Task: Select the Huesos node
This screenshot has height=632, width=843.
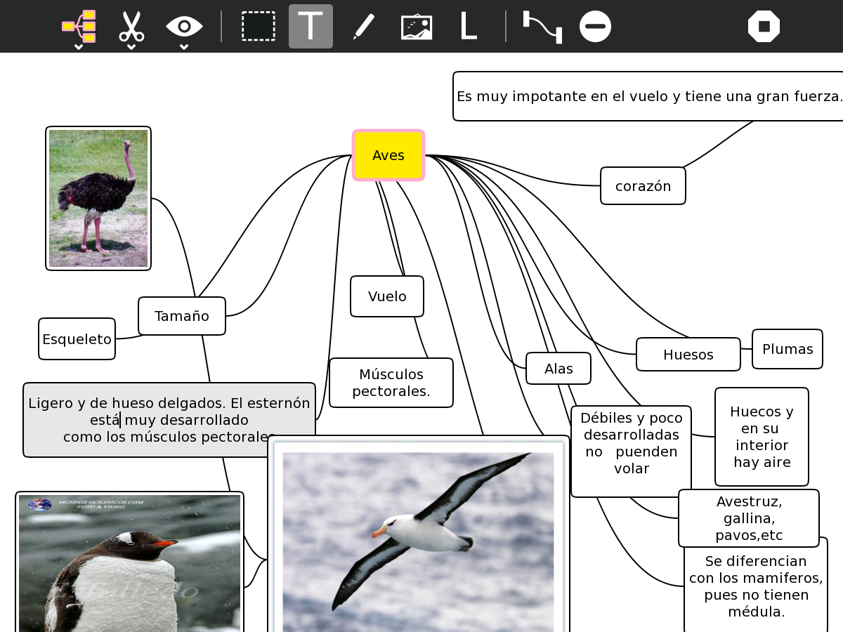Action: click(x=688, y=355)
